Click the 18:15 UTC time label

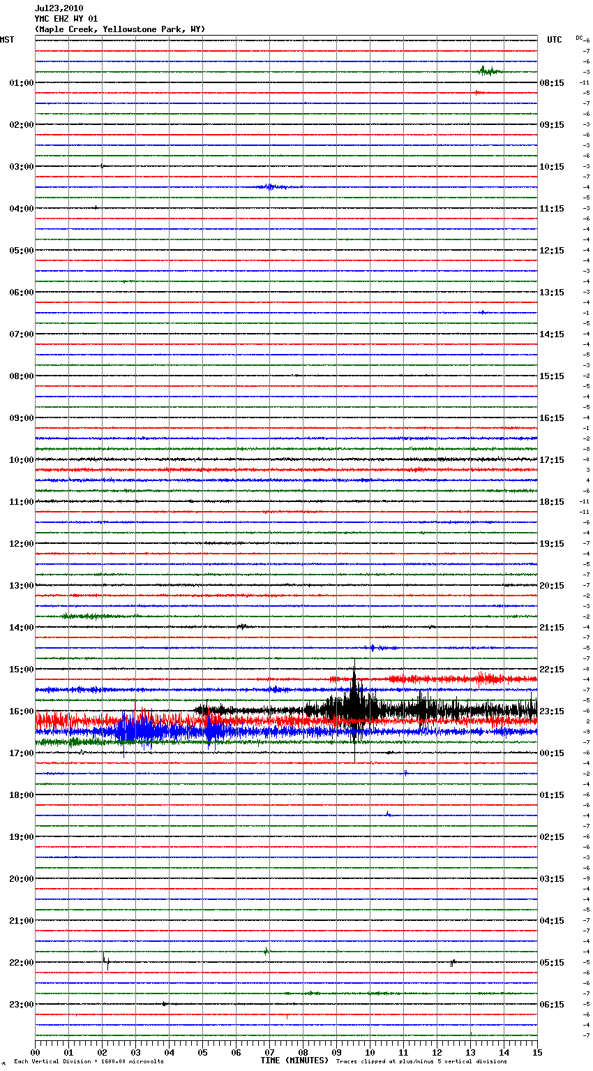point(552,502)
